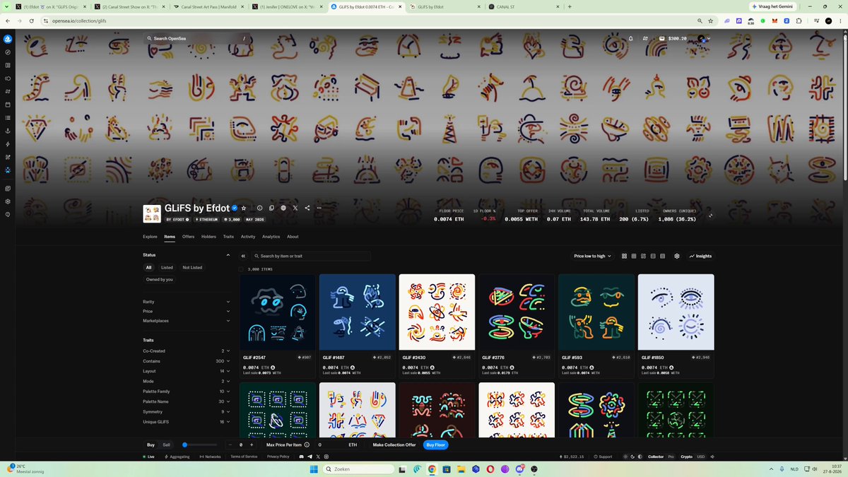This screenshot has height=477, width=848.
Task: Open the collection website globe icon
Action: [283, 208]
